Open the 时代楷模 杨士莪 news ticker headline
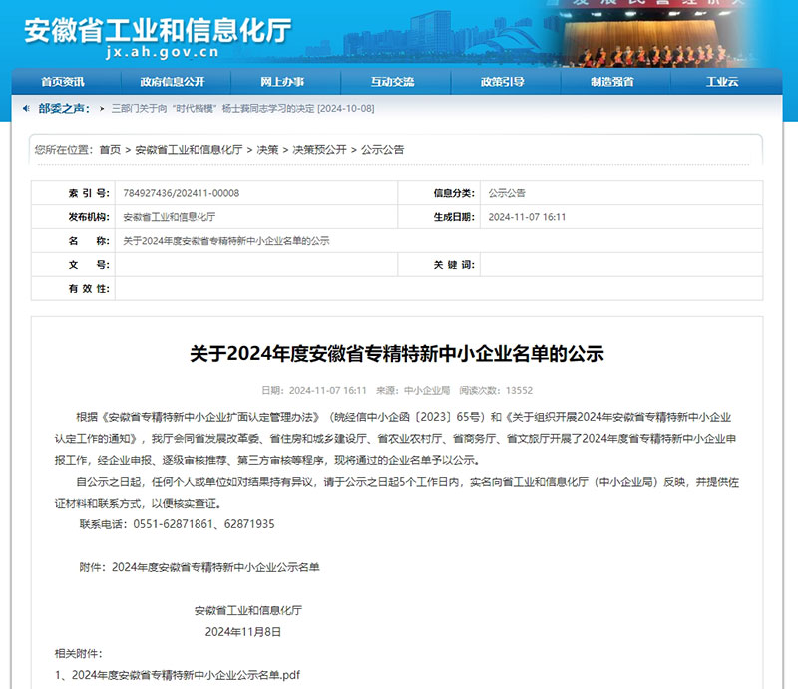Viewport: 798px width, 689px height. [x=242, y=108]
